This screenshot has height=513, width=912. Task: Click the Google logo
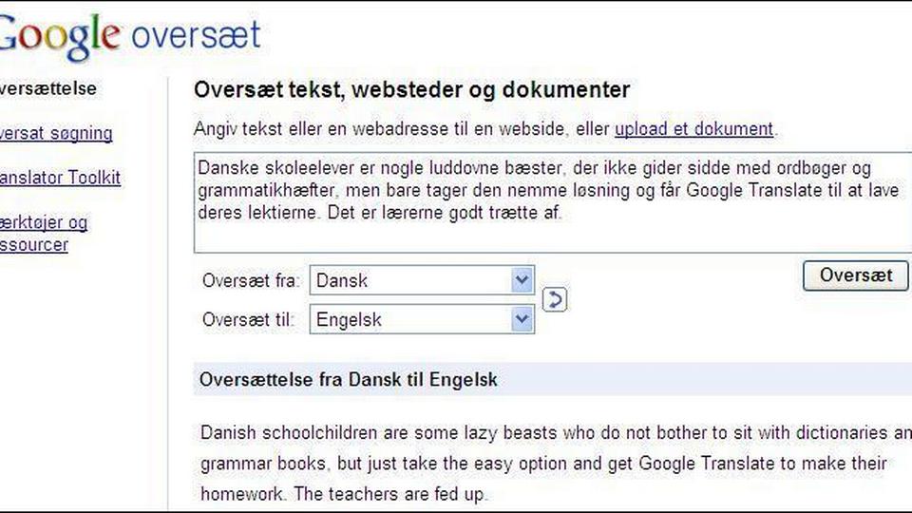pos(59,38)
